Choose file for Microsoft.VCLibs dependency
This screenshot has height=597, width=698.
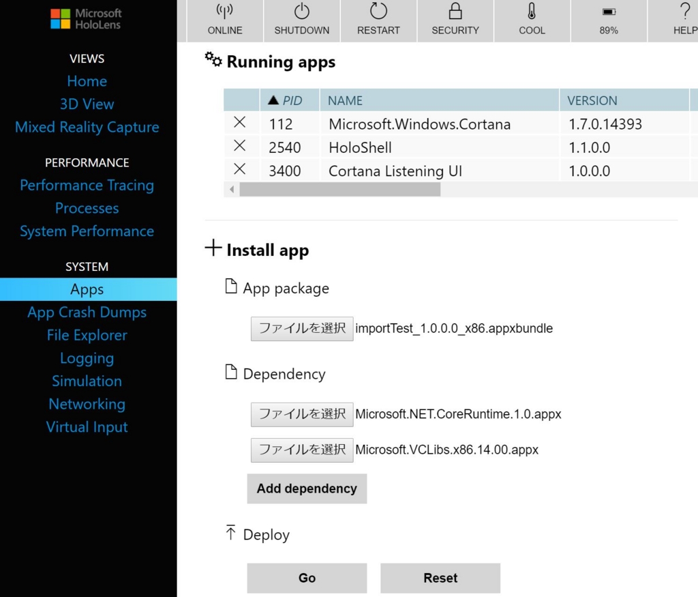tap(302, 450)
